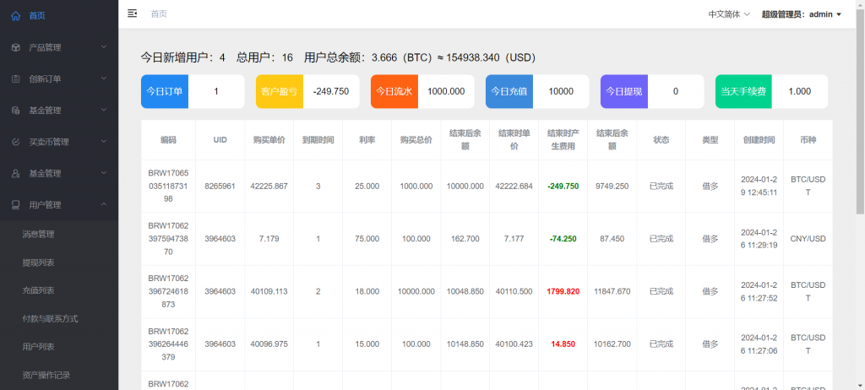Click the 购买总价 column header
The image size is (865, 390).
click(416, 140)
